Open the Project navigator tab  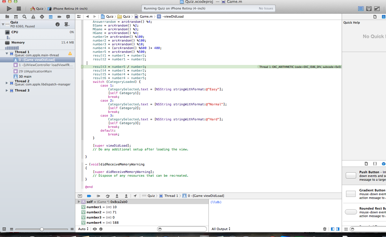click(7, 17)
